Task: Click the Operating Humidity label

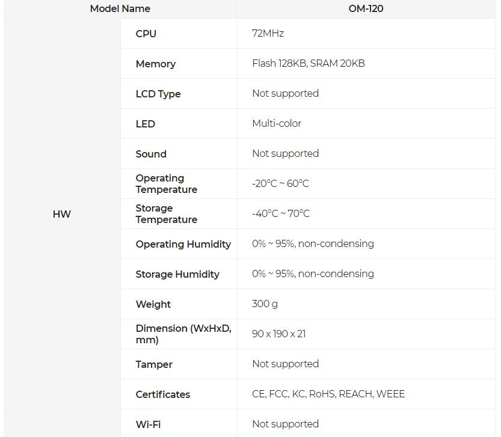Action: click(x=183, y=244)
